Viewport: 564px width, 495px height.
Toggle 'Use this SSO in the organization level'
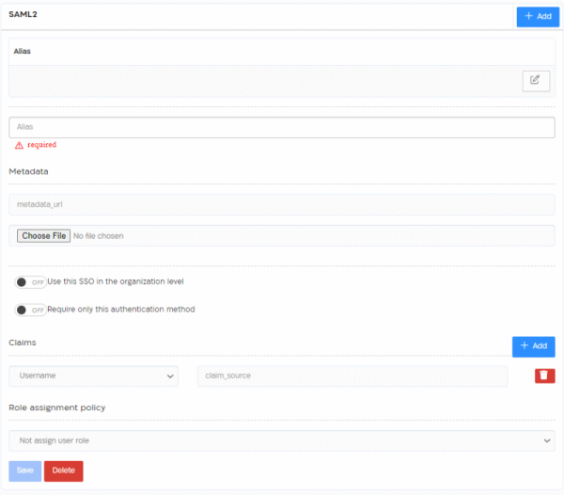(x=31, y=281)
